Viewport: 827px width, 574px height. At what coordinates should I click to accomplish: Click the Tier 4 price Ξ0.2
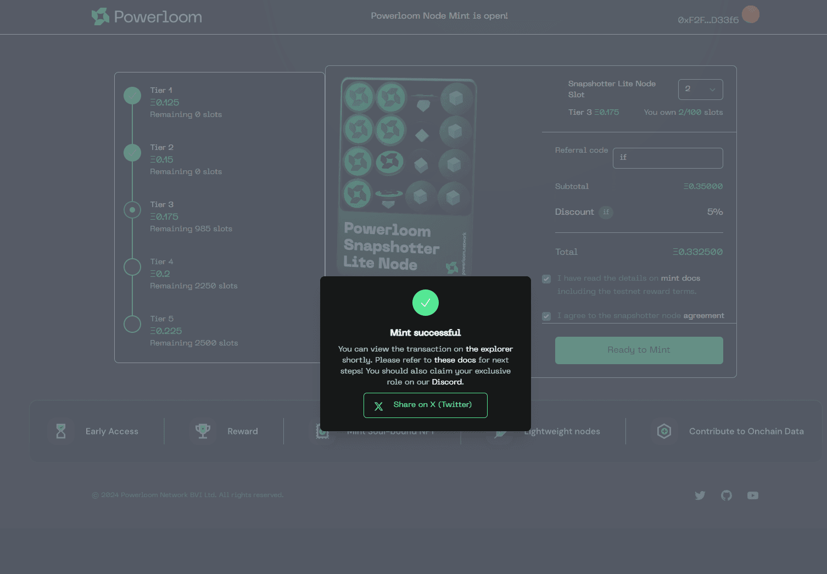click(160, 274)
